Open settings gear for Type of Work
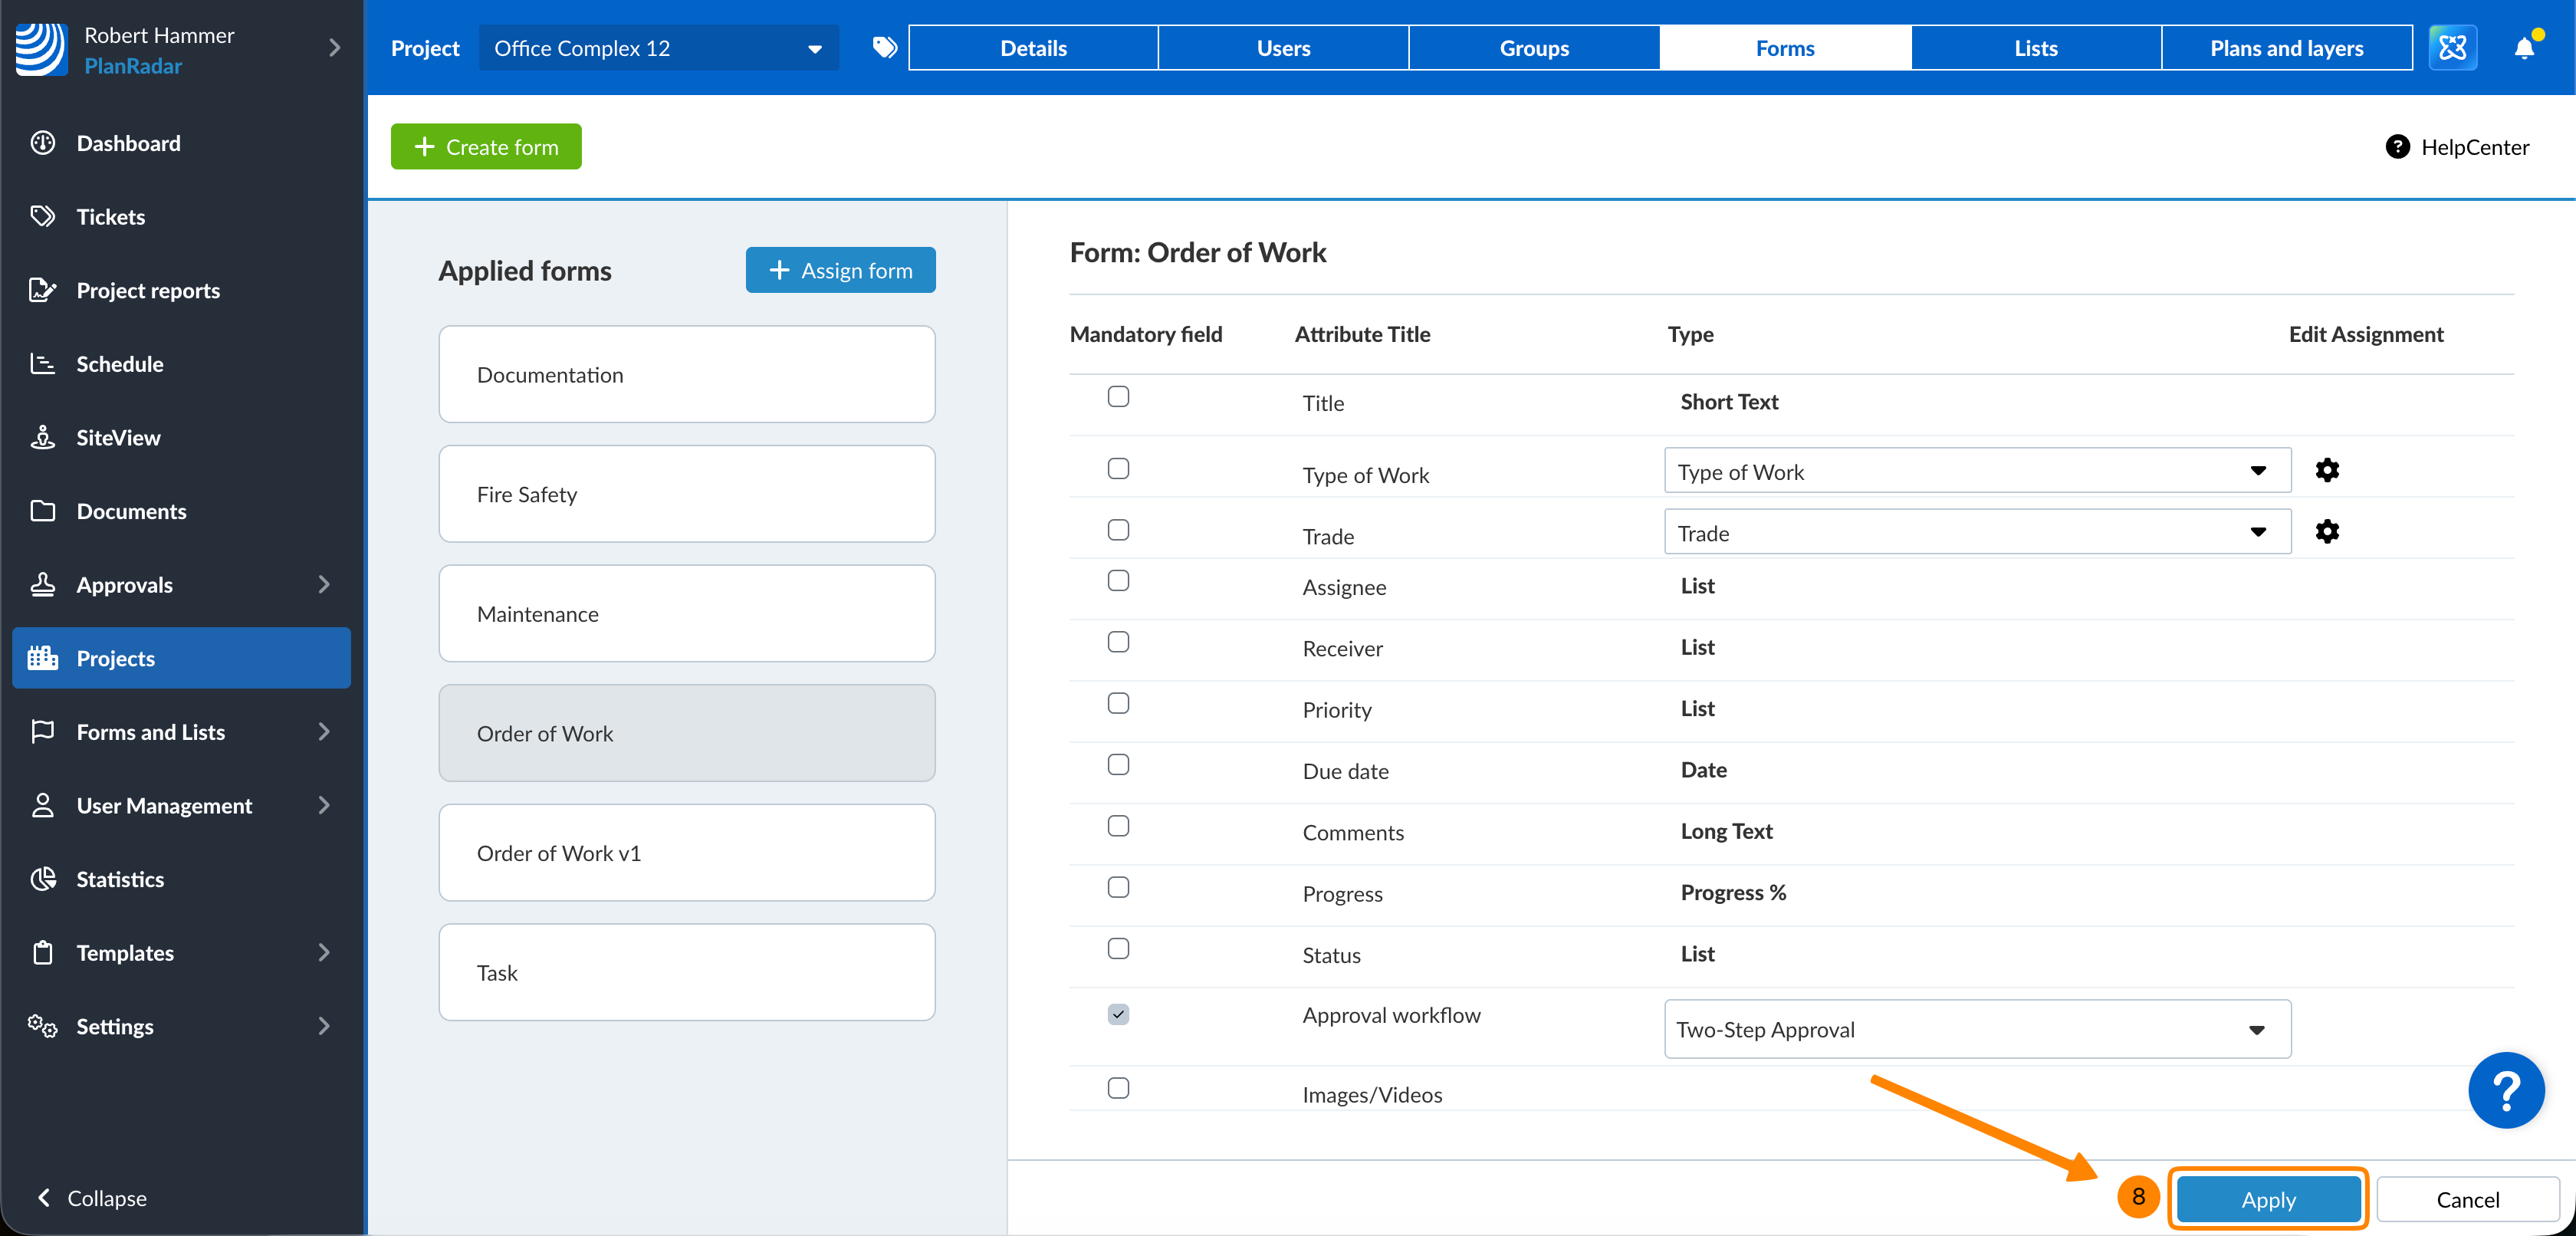Screen dimensions: 2576x1236 click(2327, 470)
